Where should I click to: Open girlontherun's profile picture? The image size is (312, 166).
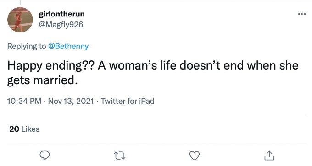[x=20, y=20]
